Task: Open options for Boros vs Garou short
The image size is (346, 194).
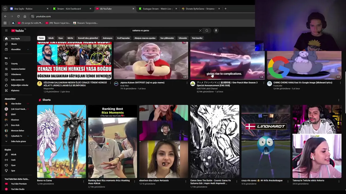Action: click(x=84, y=181)
